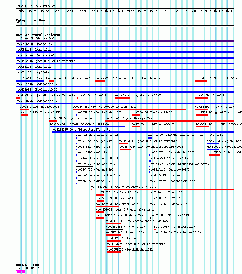Click the magenta GSC2 gene exon glyph

[21, 271]
